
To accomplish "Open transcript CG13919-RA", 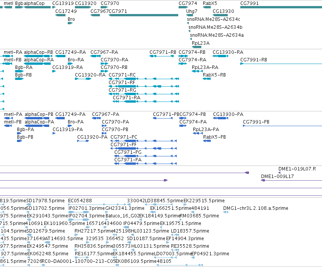I will [x=68, y=67].
